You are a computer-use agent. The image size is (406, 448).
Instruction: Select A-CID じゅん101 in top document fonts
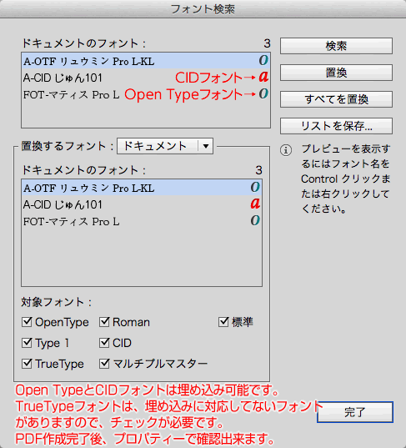pos(146,77)
